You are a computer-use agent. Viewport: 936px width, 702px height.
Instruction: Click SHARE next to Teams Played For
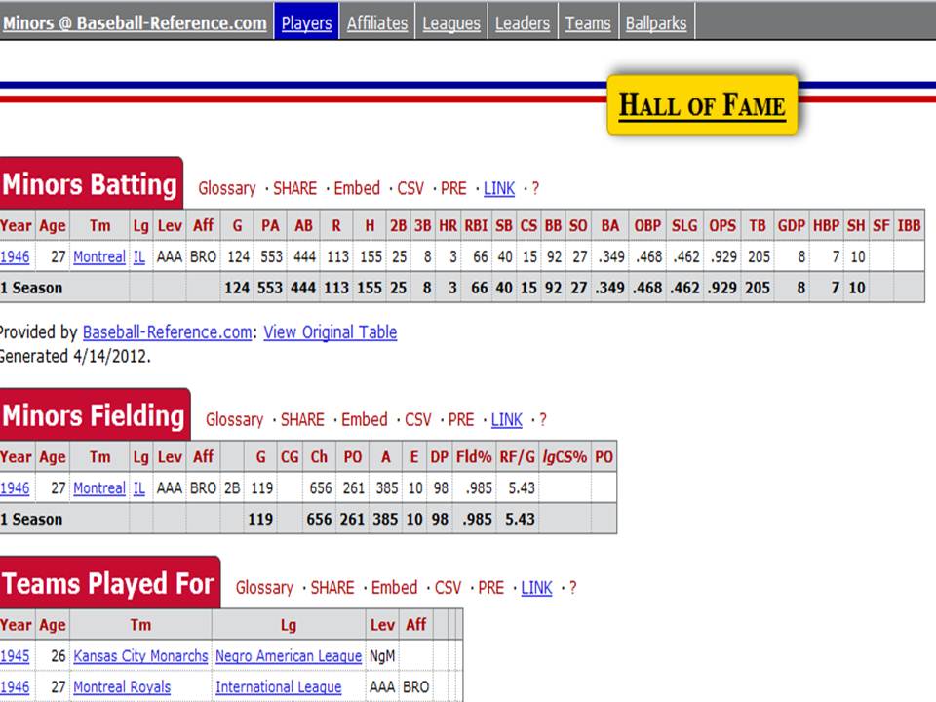[332, 587]
